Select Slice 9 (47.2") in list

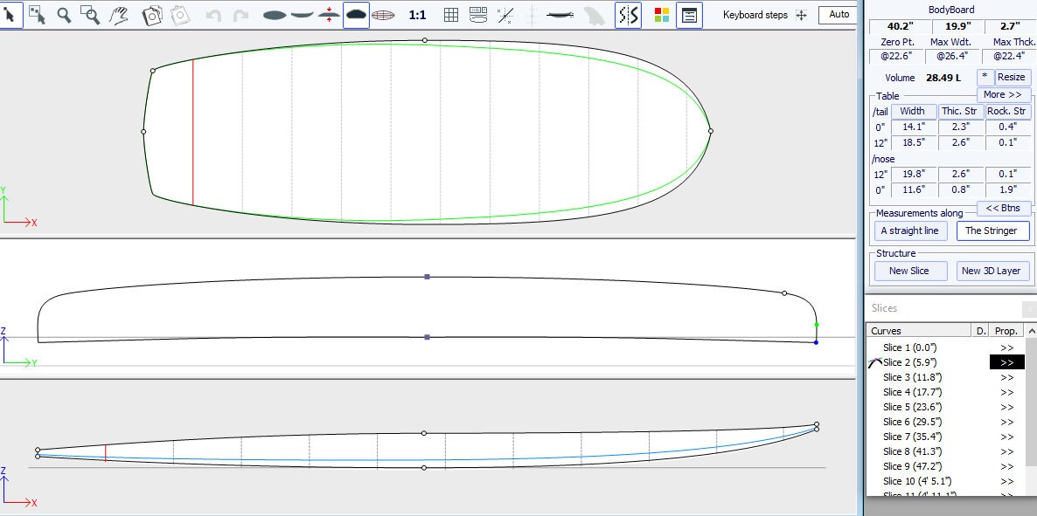[x=912, y=466]
